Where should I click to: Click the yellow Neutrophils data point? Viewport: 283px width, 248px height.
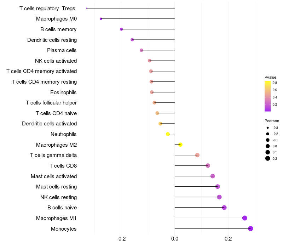[x=168, y=134]
